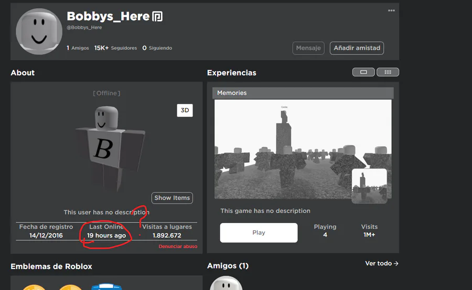This screenshot has height=290, width=472.
Task: Click the Experiencias heading
Action: 231,73
